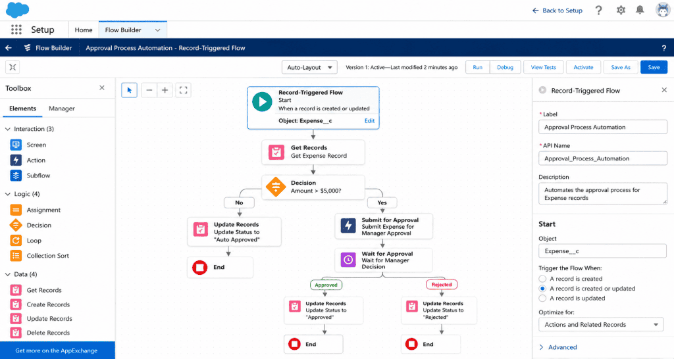Viewport: 674px width, 359px height.
Task: Select 'A record is created or updated' radio
Action: pyautogui.click(x=542, y=289)
